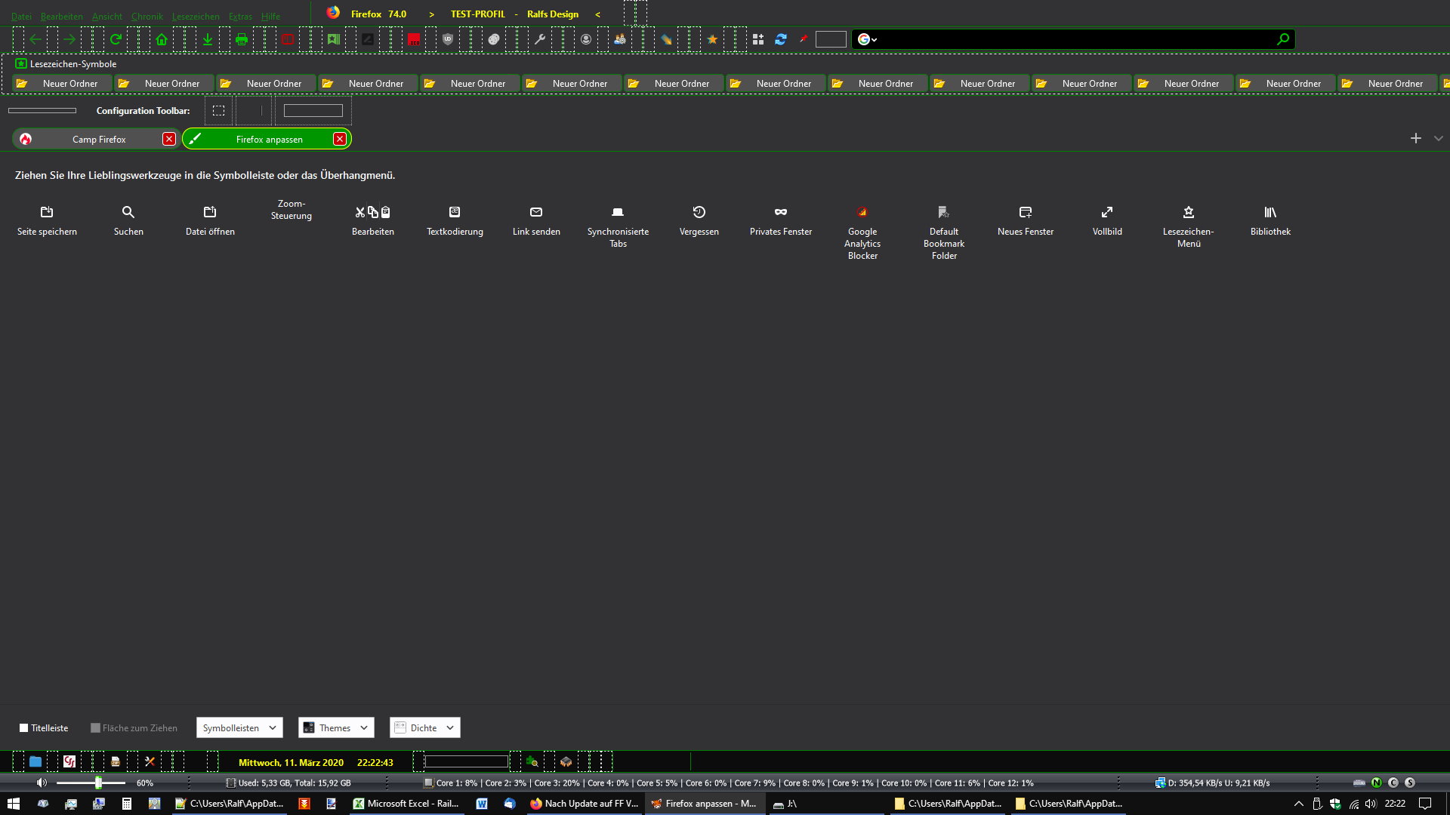Open the Lesezeichen menu
This screenshot has width=1450, height=815.
pyautogui.click(x=196, y=16)
